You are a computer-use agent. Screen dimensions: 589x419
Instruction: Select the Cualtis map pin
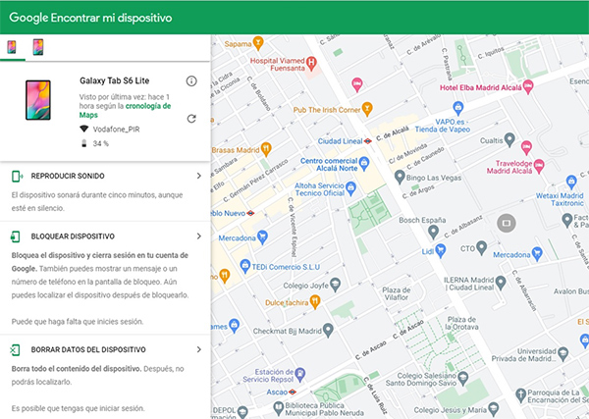point(509,139)
